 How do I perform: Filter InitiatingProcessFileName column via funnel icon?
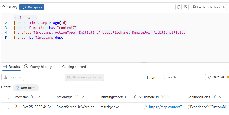[134, 96]
